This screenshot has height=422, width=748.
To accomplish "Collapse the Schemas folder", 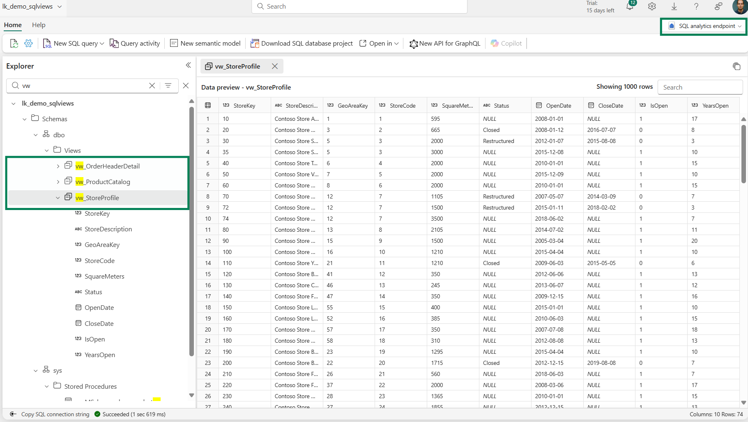I will tap(25, 119).
